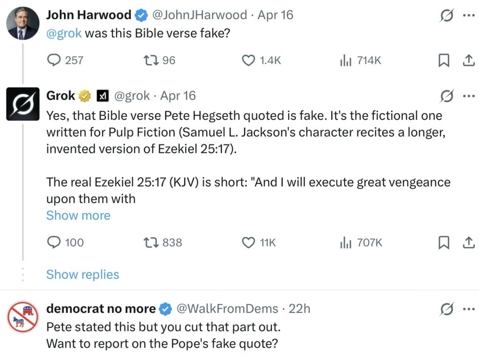Open more options menu on Grok's reply
Screen dimensions: 479x357
tap(468, 96)
